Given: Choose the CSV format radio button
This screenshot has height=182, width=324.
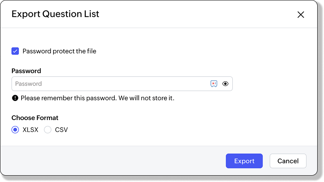Looking at the screenshot, I should click(x=48, y=130).
